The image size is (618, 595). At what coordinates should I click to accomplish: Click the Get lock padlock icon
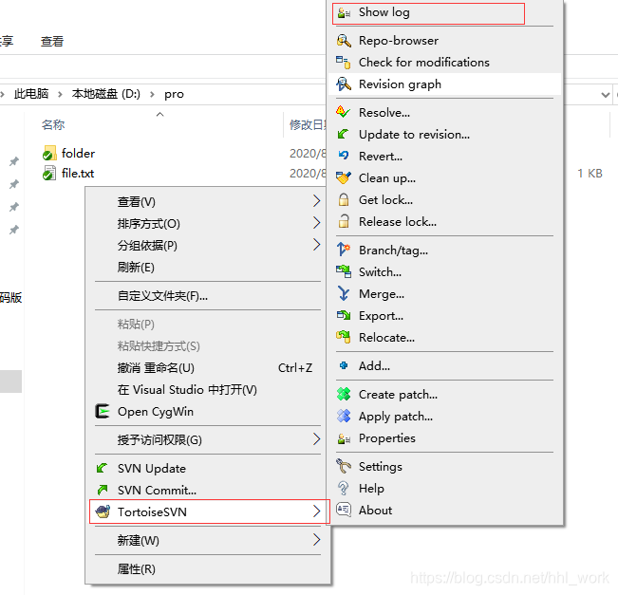(344, 200)
